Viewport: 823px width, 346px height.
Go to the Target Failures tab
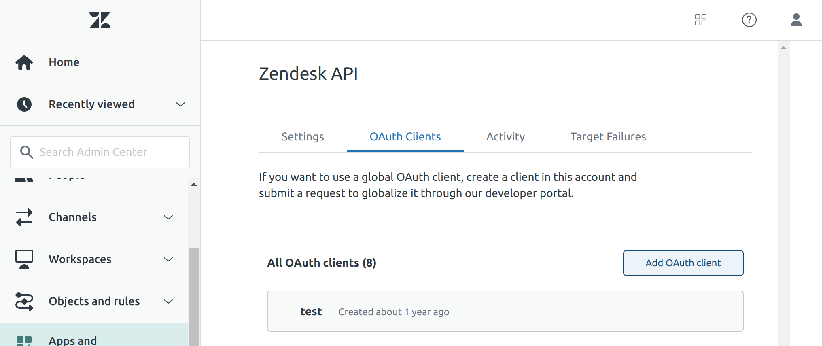pos(608,137)
